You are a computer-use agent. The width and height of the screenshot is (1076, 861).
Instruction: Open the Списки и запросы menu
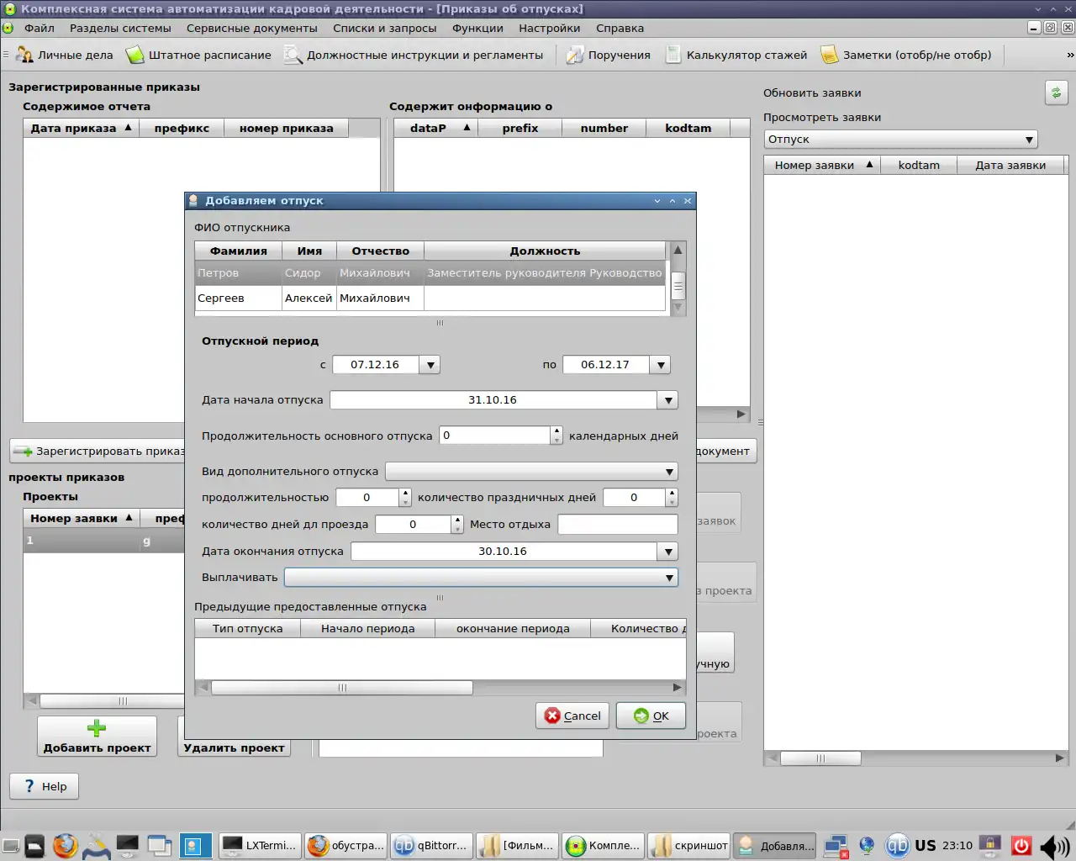[x=385, y=28]
